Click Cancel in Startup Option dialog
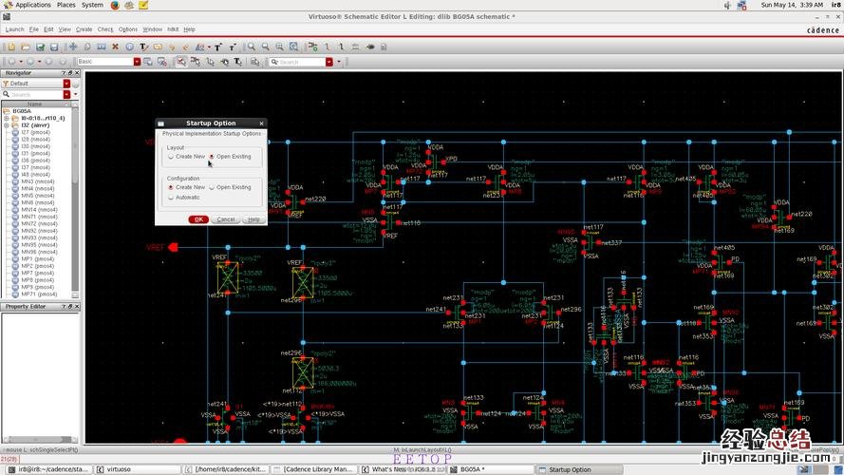The image size is (844, 475). 226,219
